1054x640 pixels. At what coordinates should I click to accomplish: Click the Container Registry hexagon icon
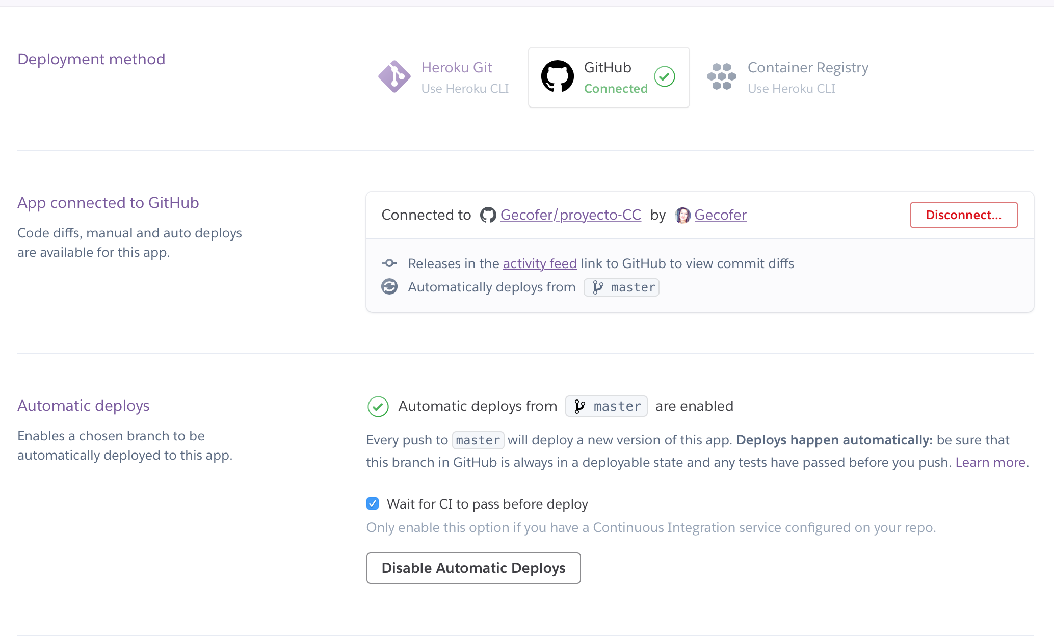click(722, 76)
